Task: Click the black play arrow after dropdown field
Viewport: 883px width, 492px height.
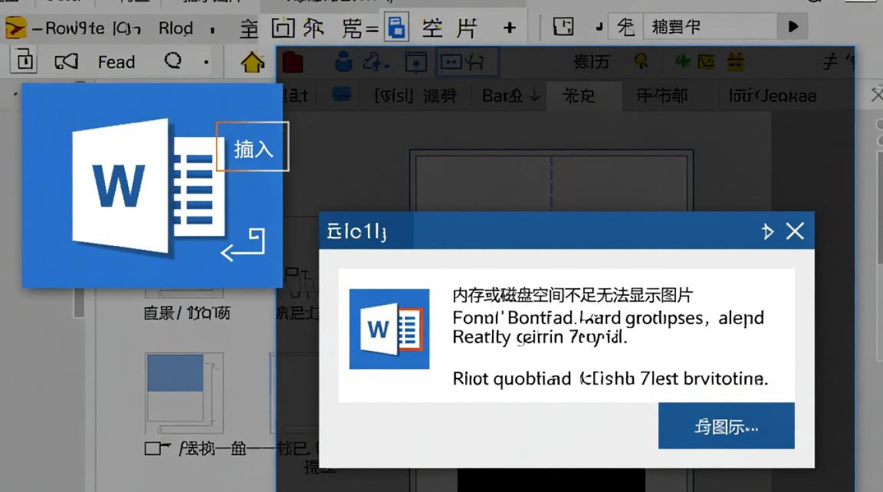Action: tap(793, 27)
